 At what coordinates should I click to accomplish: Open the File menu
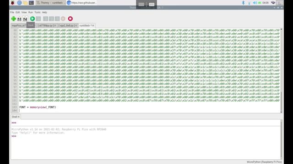point(12,12)
